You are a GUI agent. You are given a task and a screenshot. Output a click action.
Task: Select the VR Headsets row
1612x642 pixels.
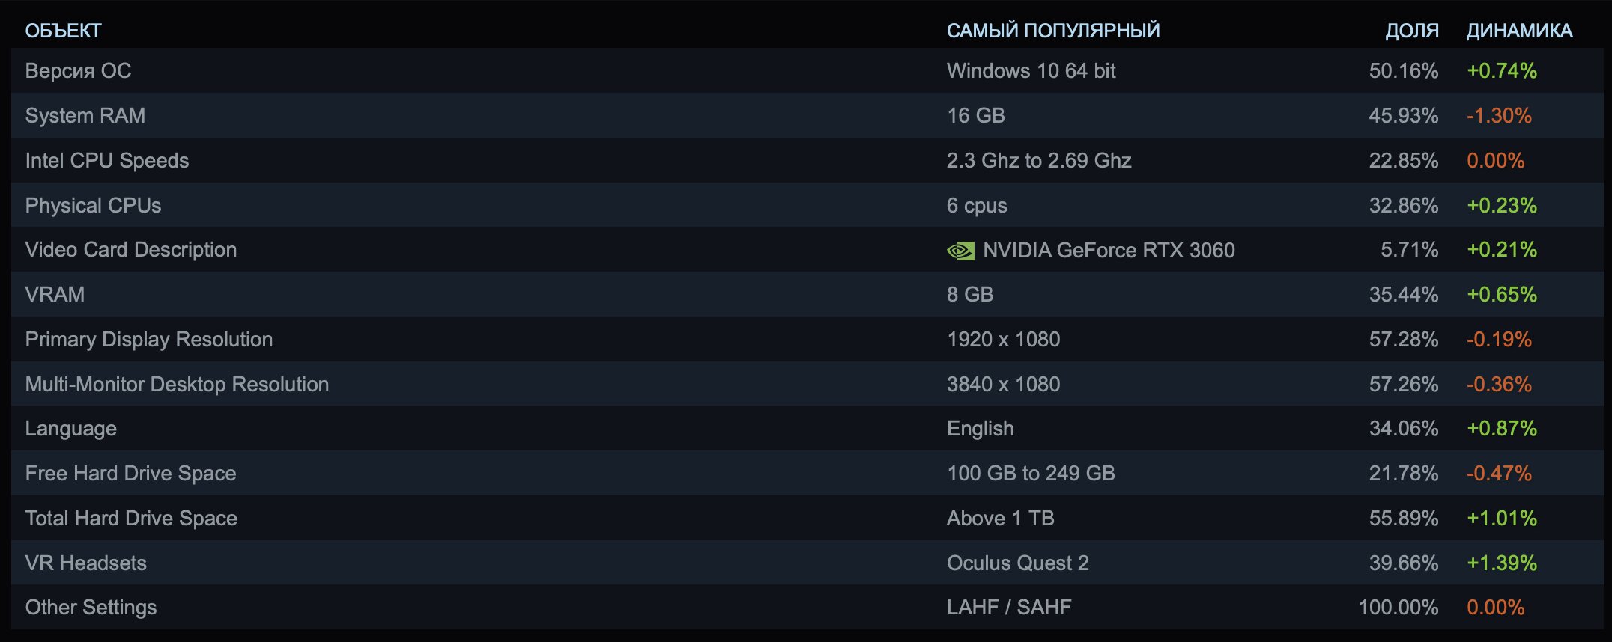coord(807,563)
